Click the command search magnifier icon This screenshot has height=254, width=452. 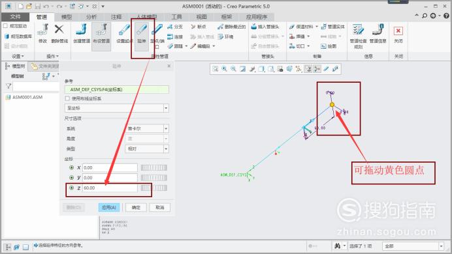pos(425,16)
